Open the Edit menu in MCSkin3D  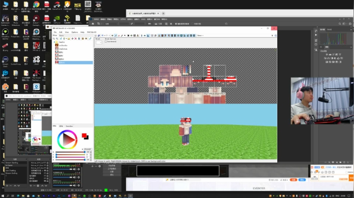(x=61, y=32)
